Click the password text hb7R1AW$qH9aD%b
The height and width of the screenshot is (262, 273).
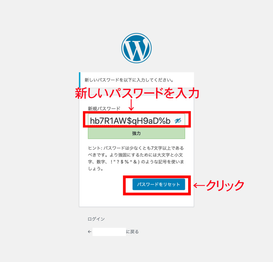click(130, 121)
